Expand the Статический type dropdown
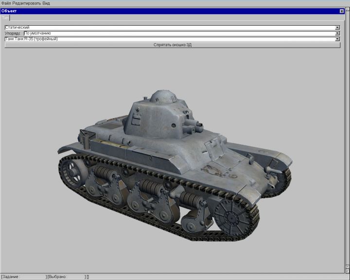This screenshot has width=350, height=280. pos(337,28)
